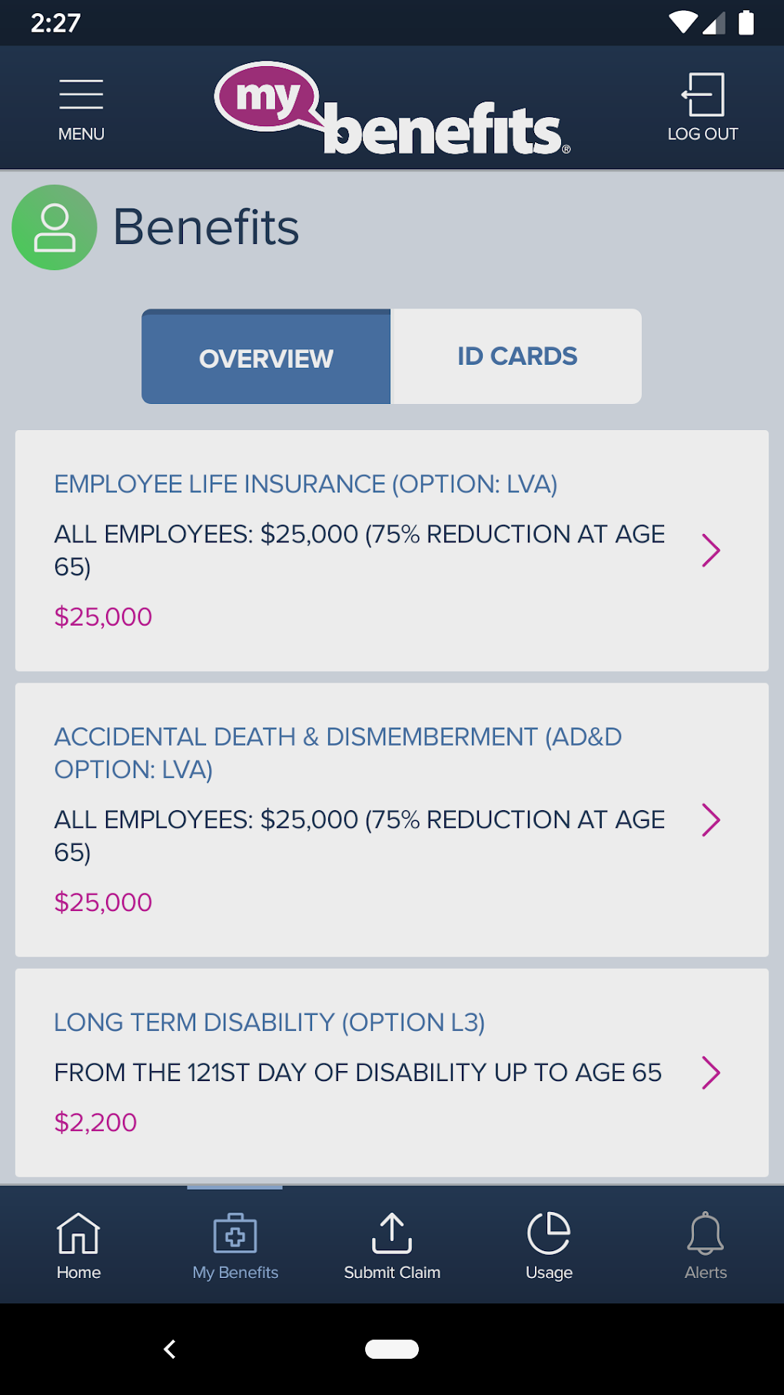Open the hamburger MENU icon
Image resolution: width=784 pixels, height=1395 pixels.
81,95
